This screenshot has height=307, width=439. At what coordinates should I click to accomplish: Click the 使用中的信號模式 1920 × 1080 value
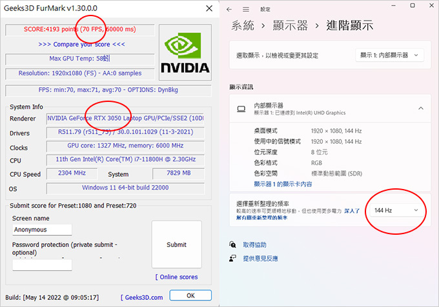336,142
